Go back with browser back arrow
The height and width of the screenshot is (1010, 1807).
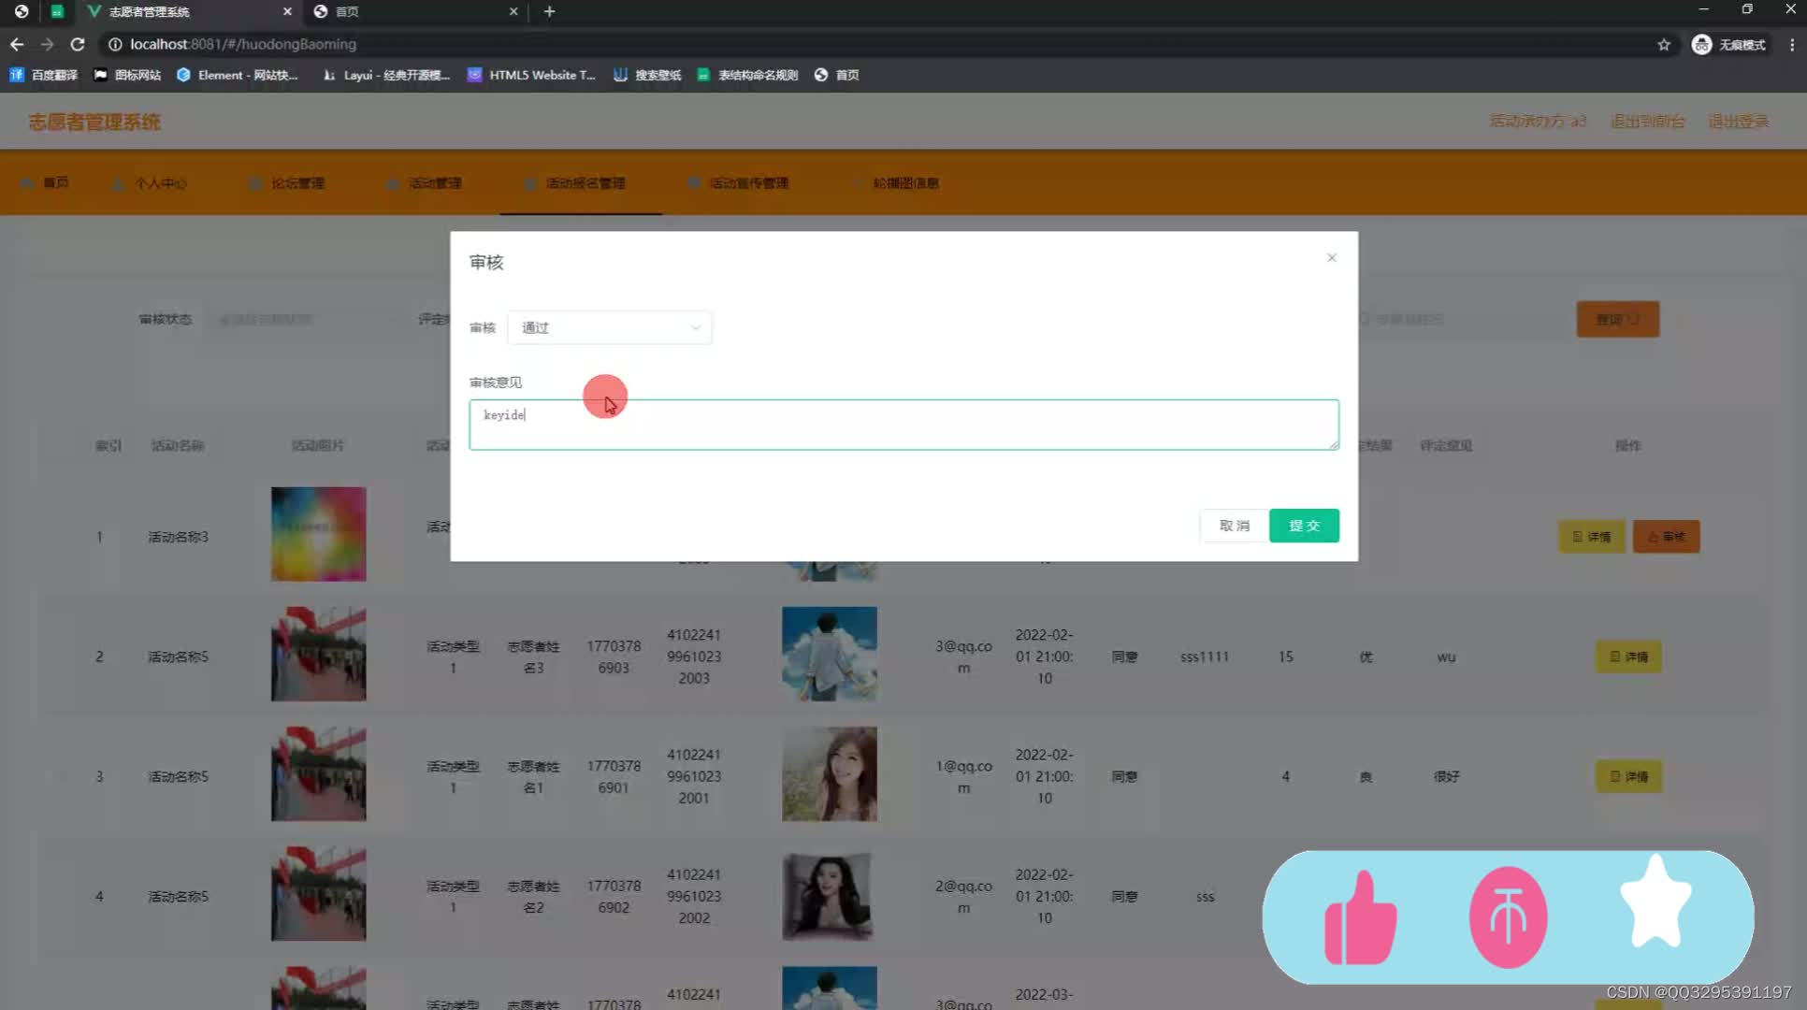[17, 44]
